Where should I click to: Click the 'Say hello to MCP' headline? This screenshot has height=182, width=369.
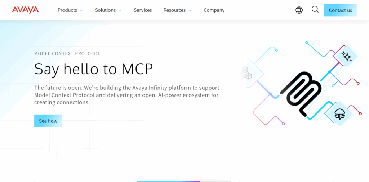click(94, 69)
